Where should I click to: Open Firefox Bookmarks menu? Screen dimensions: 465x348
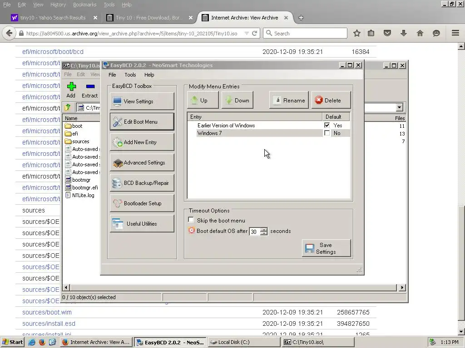click(85, 5)
